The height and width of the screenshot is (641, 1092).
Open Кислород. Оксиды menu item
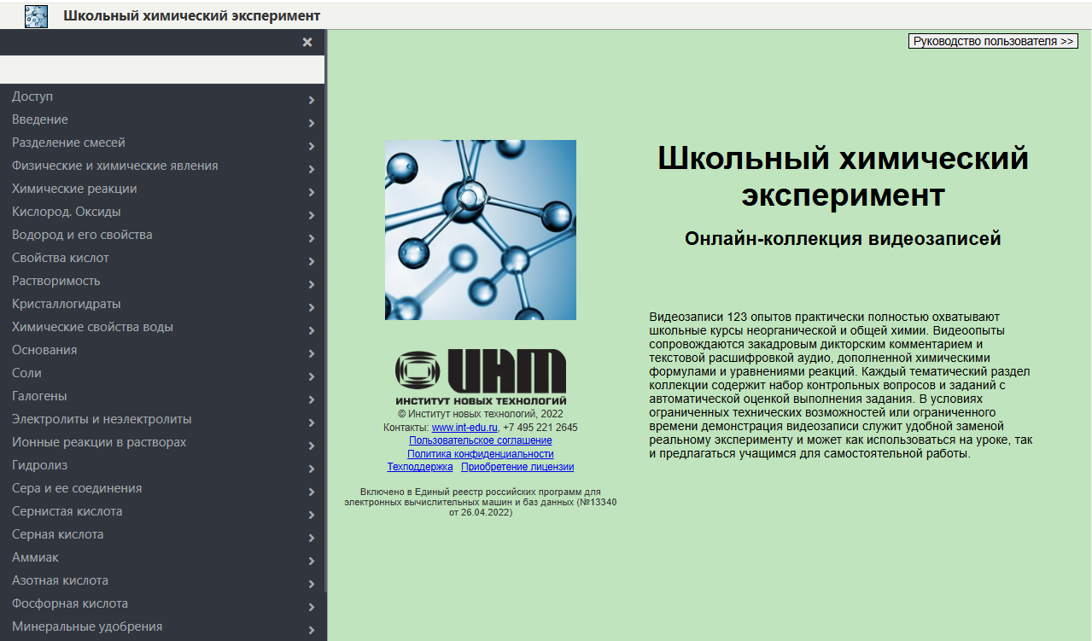click(x=162, y=212)
